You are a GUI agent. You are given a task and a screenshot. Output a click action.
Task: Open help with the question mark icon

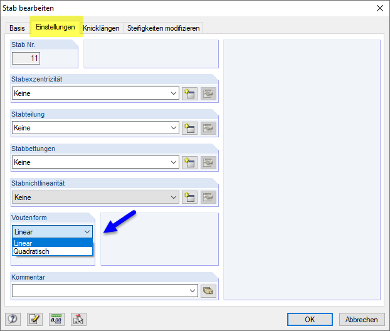[x=13, y=319]
